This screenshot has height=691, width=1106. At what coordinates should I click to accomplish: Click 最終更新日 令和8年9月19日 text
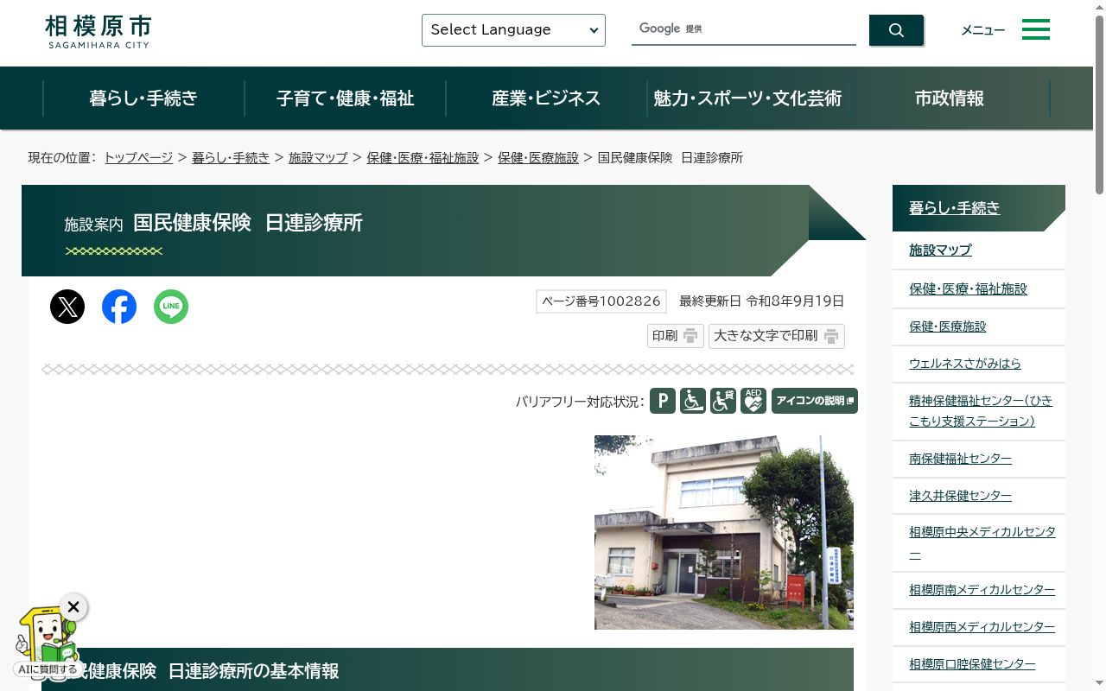761,301
